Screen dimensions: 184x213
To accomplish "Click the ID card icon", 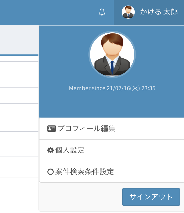I will [x=52, y=129].
